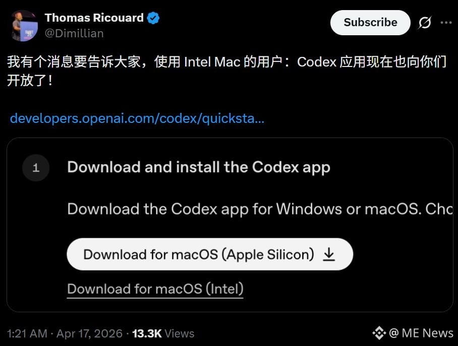The image size is (458, 346).
Task: Click the download arrow icon
Action: (x=329, y=254)
